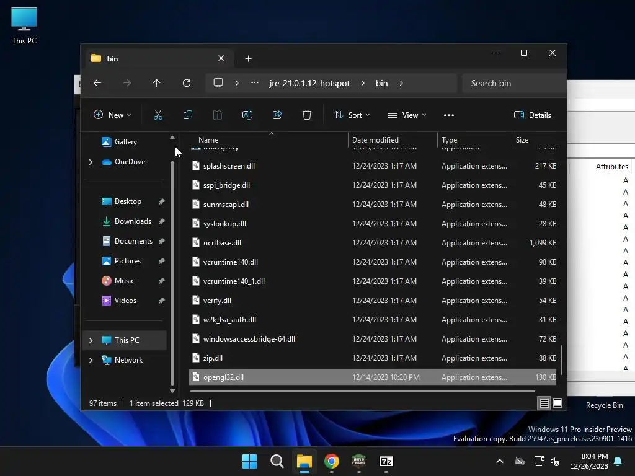Select sunmscapi.dll file
Screen dimensions: 635x476
point(373,205)
